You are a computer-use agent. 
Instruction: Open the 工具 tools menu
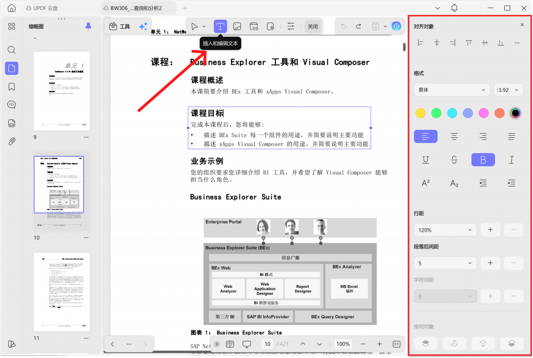click(120, 26)
